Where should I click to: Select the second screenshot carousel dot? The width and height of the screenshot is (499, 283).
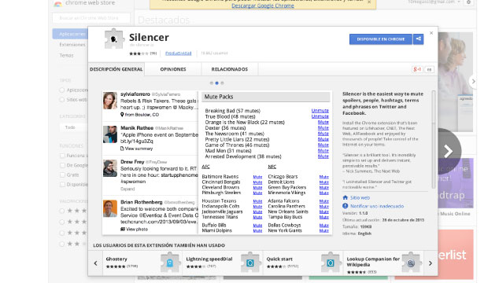coord(216,83)
